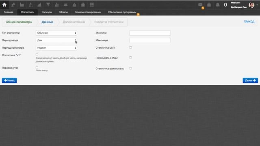
Task: Open the funnel filter icon
Action: click(x=48, y=5)
